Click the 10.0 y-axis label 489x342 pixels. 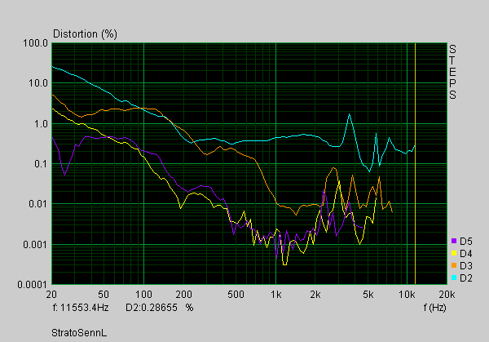pyautogui.click(x=38, y=83)
